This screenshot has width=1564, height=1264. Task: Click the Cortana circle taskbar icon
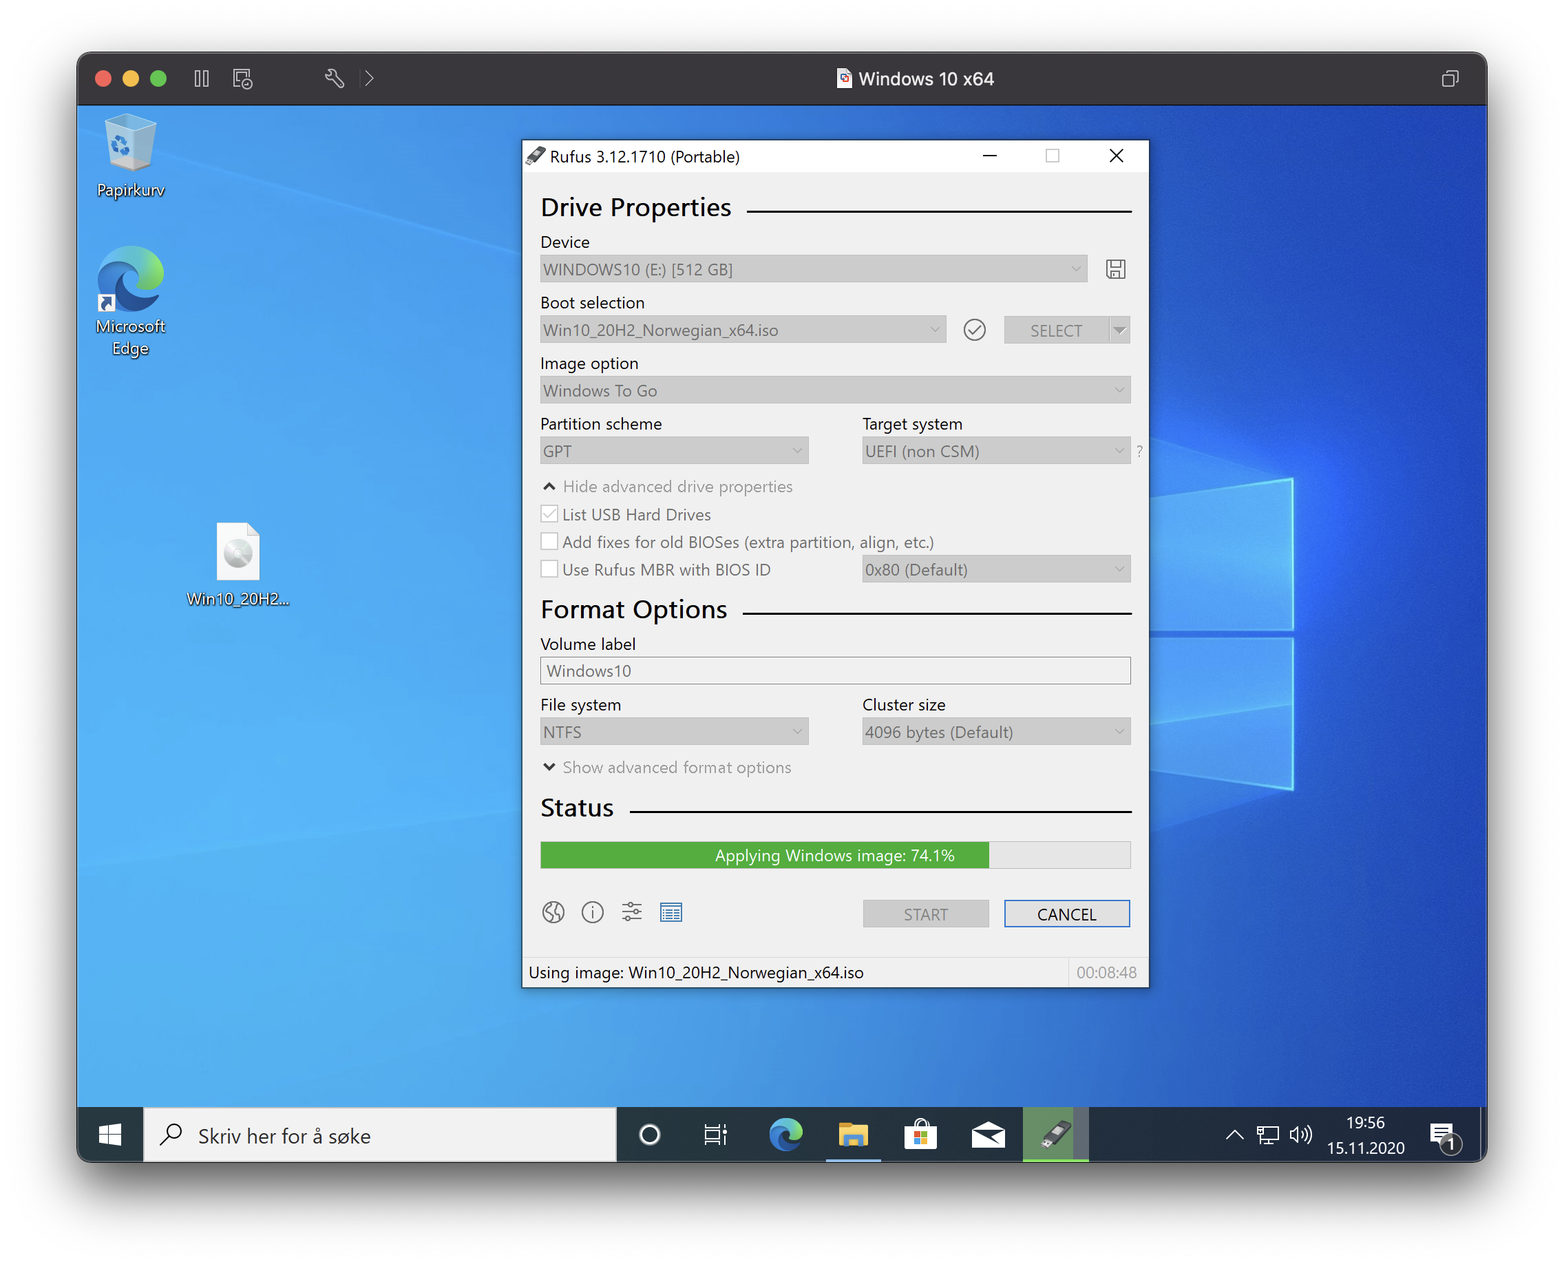tap(648, 1135)
